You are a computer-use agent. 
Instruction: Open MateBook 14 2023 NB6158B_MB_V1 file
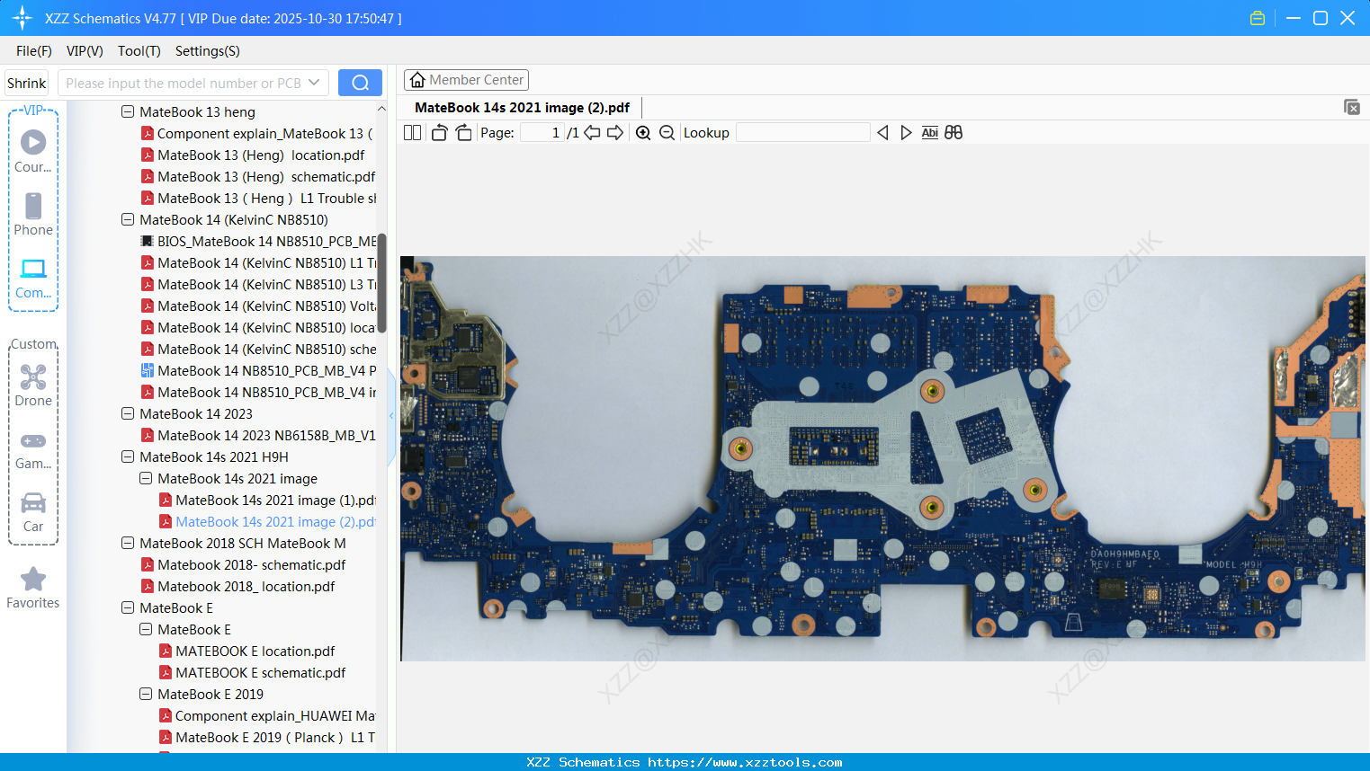(x=258, y=436)
